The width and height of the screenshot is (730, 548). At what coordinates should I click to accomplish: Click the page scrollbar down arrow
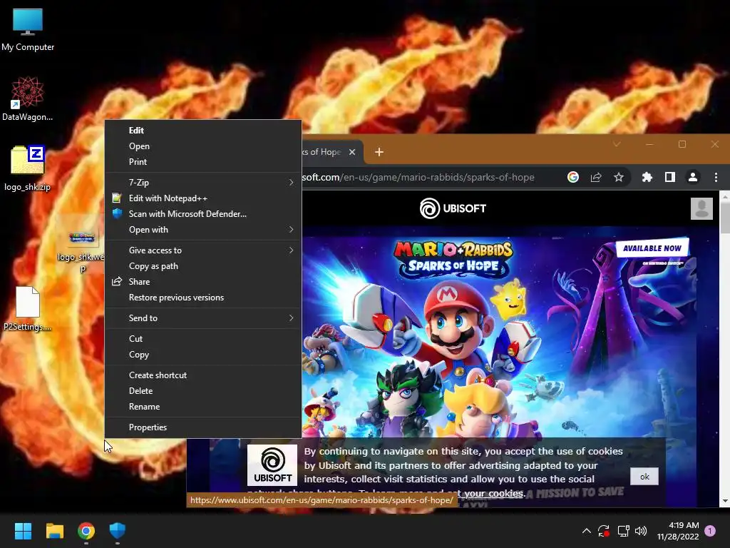click(x=725, y=501)
